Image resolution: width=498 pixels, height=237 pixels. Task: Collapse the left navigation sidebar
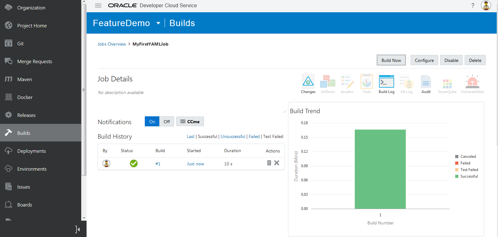pyautogui.click(x=77, y=229)
